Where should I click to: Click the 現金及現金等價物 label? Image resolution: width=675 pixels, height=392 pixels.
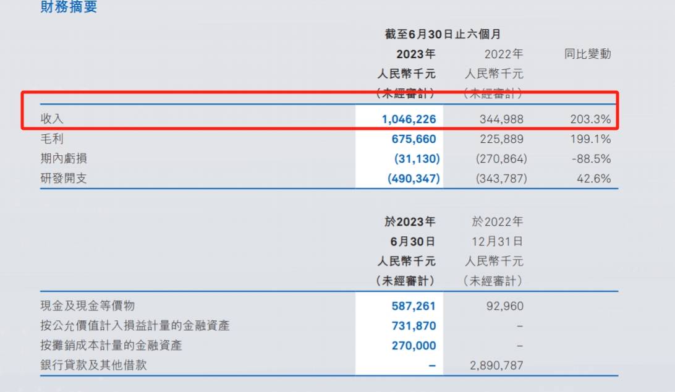point(87,306)
